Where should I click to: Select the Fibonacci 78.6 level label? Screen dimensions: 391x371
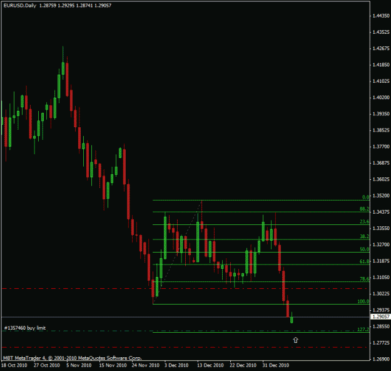pyautogui.click(x=364, y=279)
